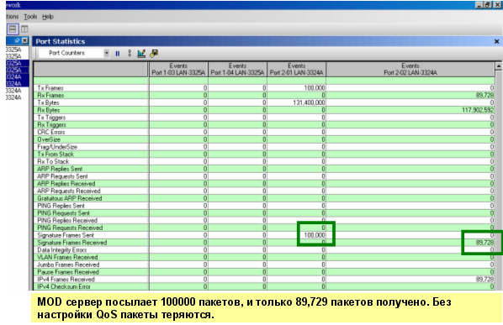Open the Tools menu
The image size is (503, 325).
click(30, 16)
